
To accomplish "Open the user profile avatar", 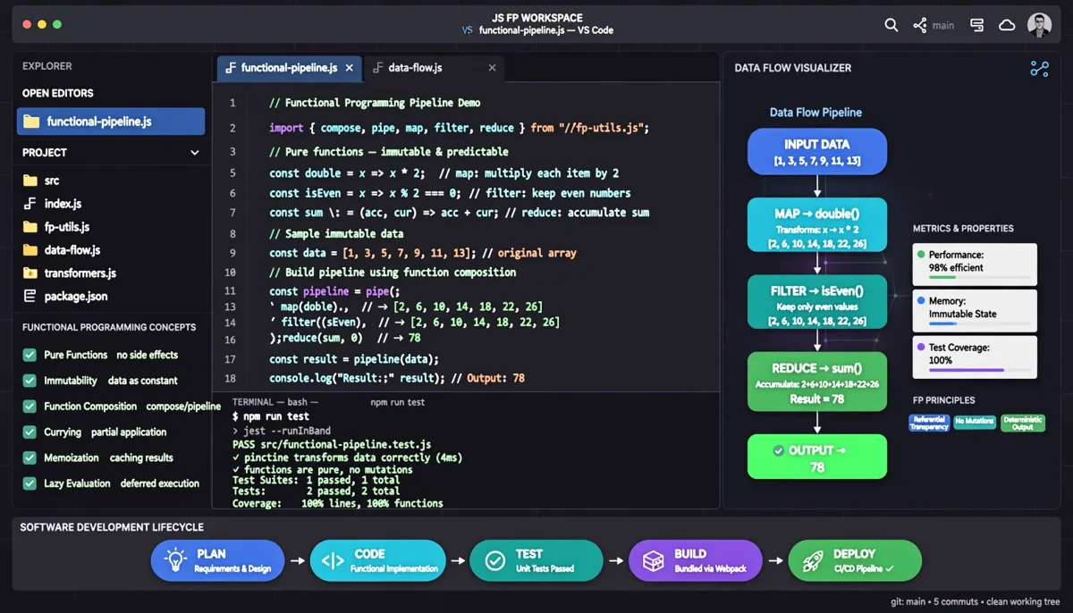I will point(1039,25).
